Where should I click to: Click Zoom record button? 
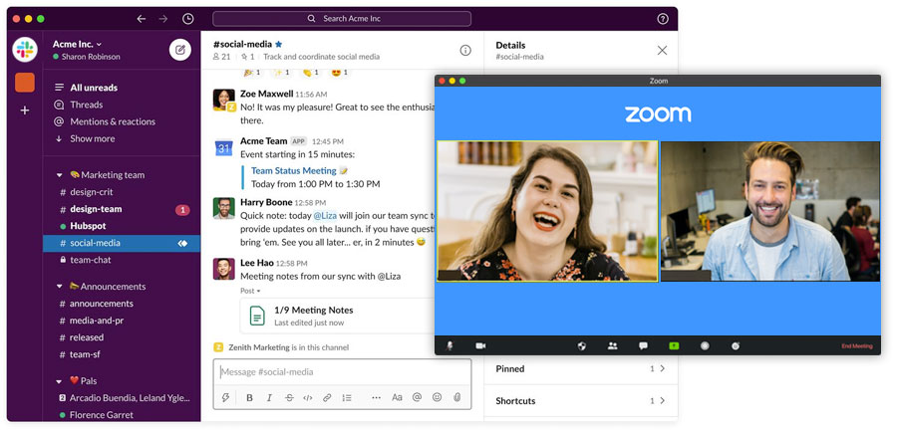(705, 345)
